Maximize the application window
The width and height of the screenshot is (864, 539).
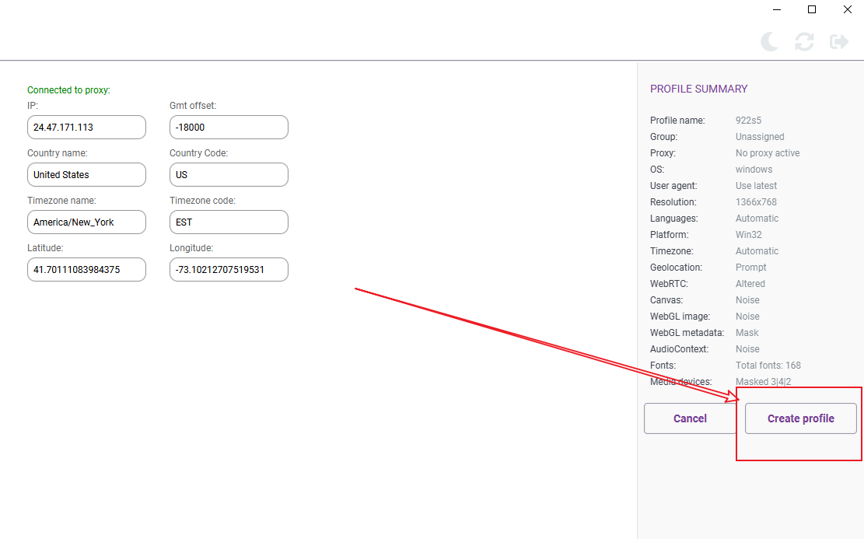[812, 9]
